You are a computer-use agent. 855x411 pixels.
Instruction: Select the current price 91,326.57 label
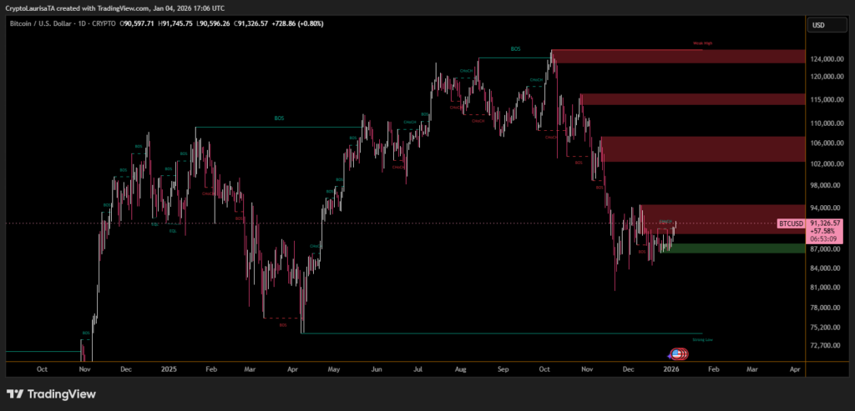(825, 223)
